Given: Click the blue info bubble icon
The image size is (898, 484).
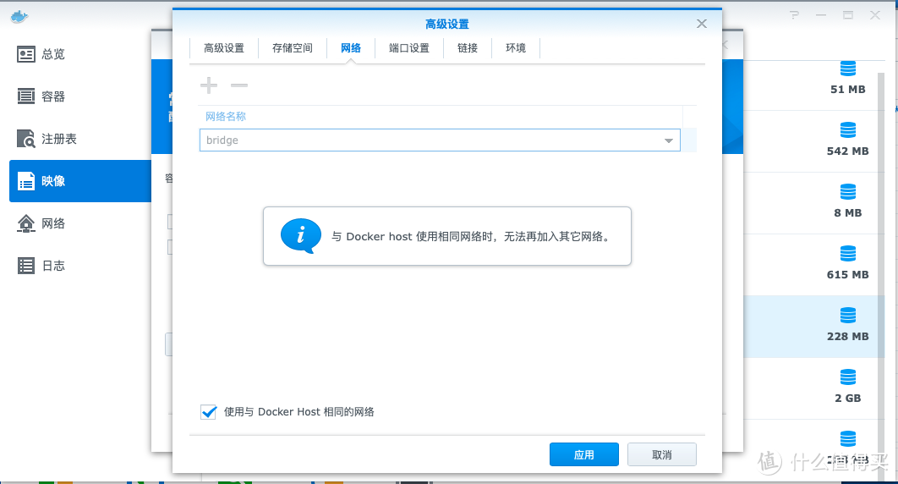Looking at the screenshot, I should [301, 236].
